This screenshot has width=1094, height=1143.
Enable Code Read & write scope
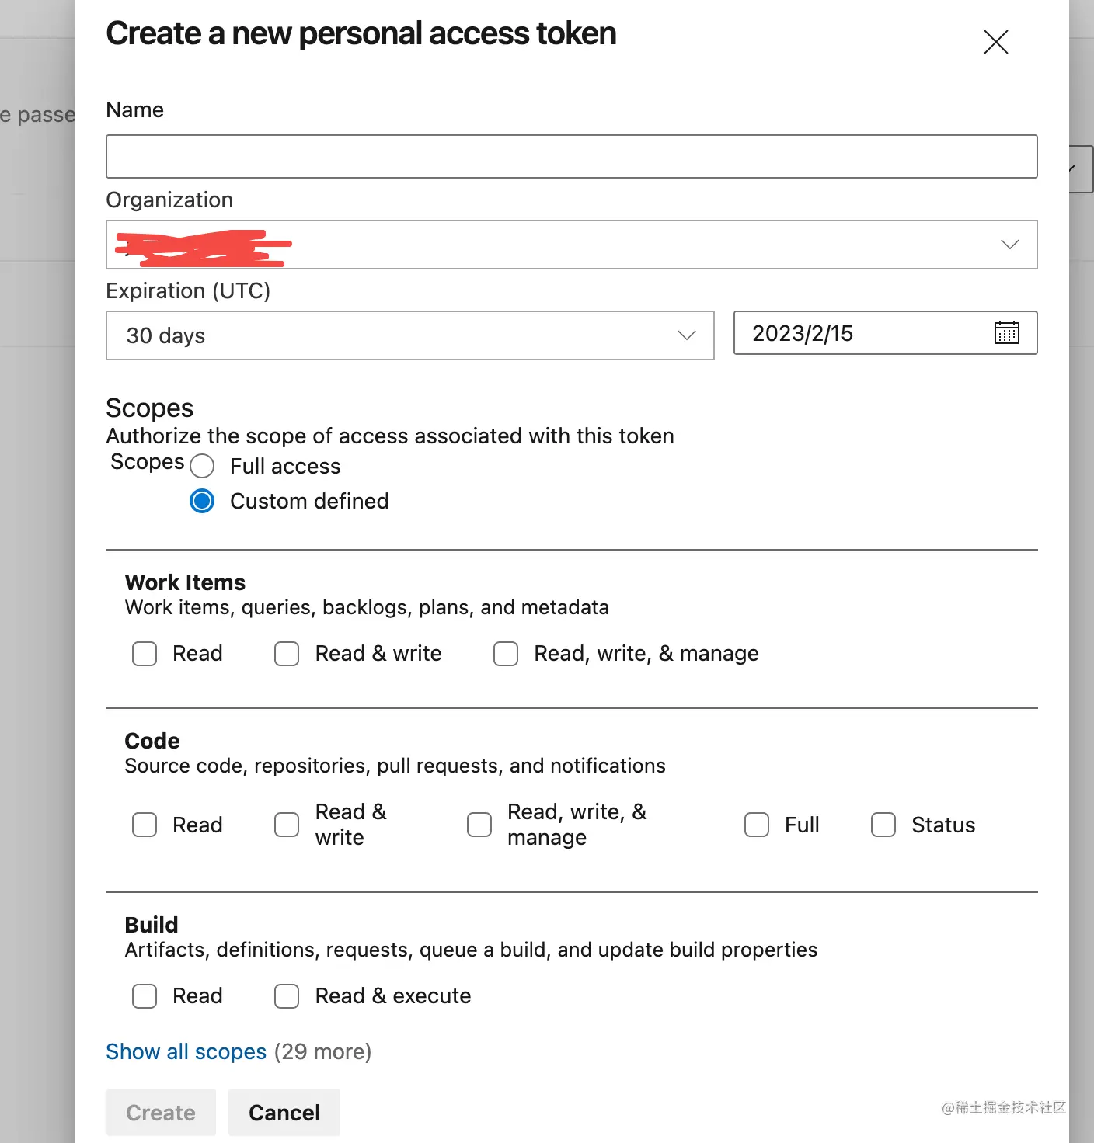click(x=287, y=825)
